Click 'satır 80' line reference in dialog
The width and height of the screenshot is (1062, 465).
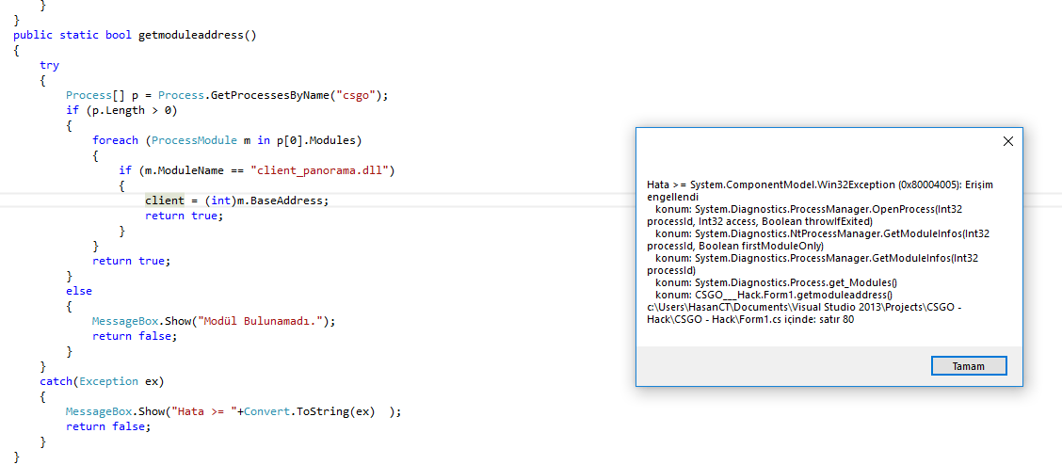click(x=835, y=319)
